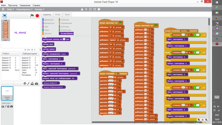Viewport: 222px width, 125px height.
Task: Open the language globe menu
Action: (3, 9)
